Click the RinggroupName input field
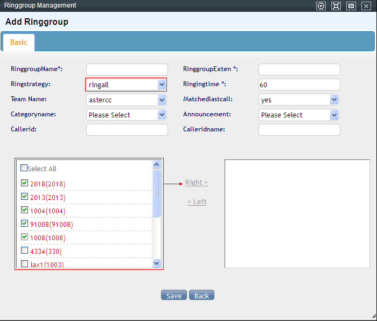The image size is (377, 321). tap(127, 69)
